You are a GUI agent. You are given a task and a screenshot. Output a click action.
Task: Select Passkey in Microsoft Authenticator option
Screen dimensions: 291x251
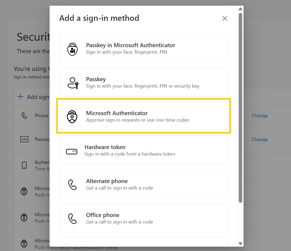click(x=143, y=48)
